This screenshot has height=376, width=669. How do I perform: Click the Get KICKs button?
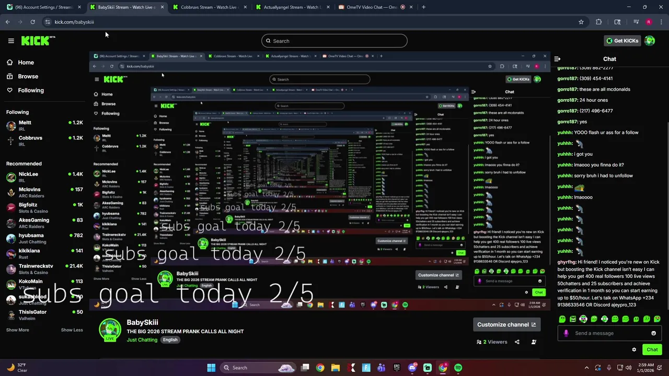[x=621, y=41]
